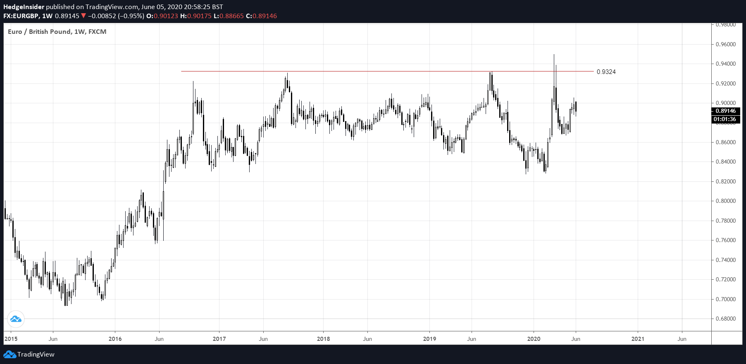Click the 0.86000 price axis label

click(x=726, y=142)
